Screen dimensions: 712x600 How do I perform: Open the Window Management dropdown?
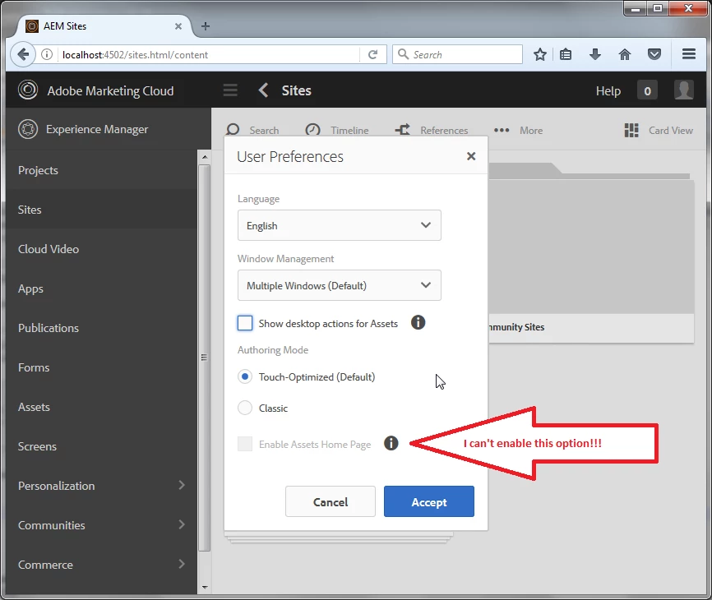tap(340, 285)
